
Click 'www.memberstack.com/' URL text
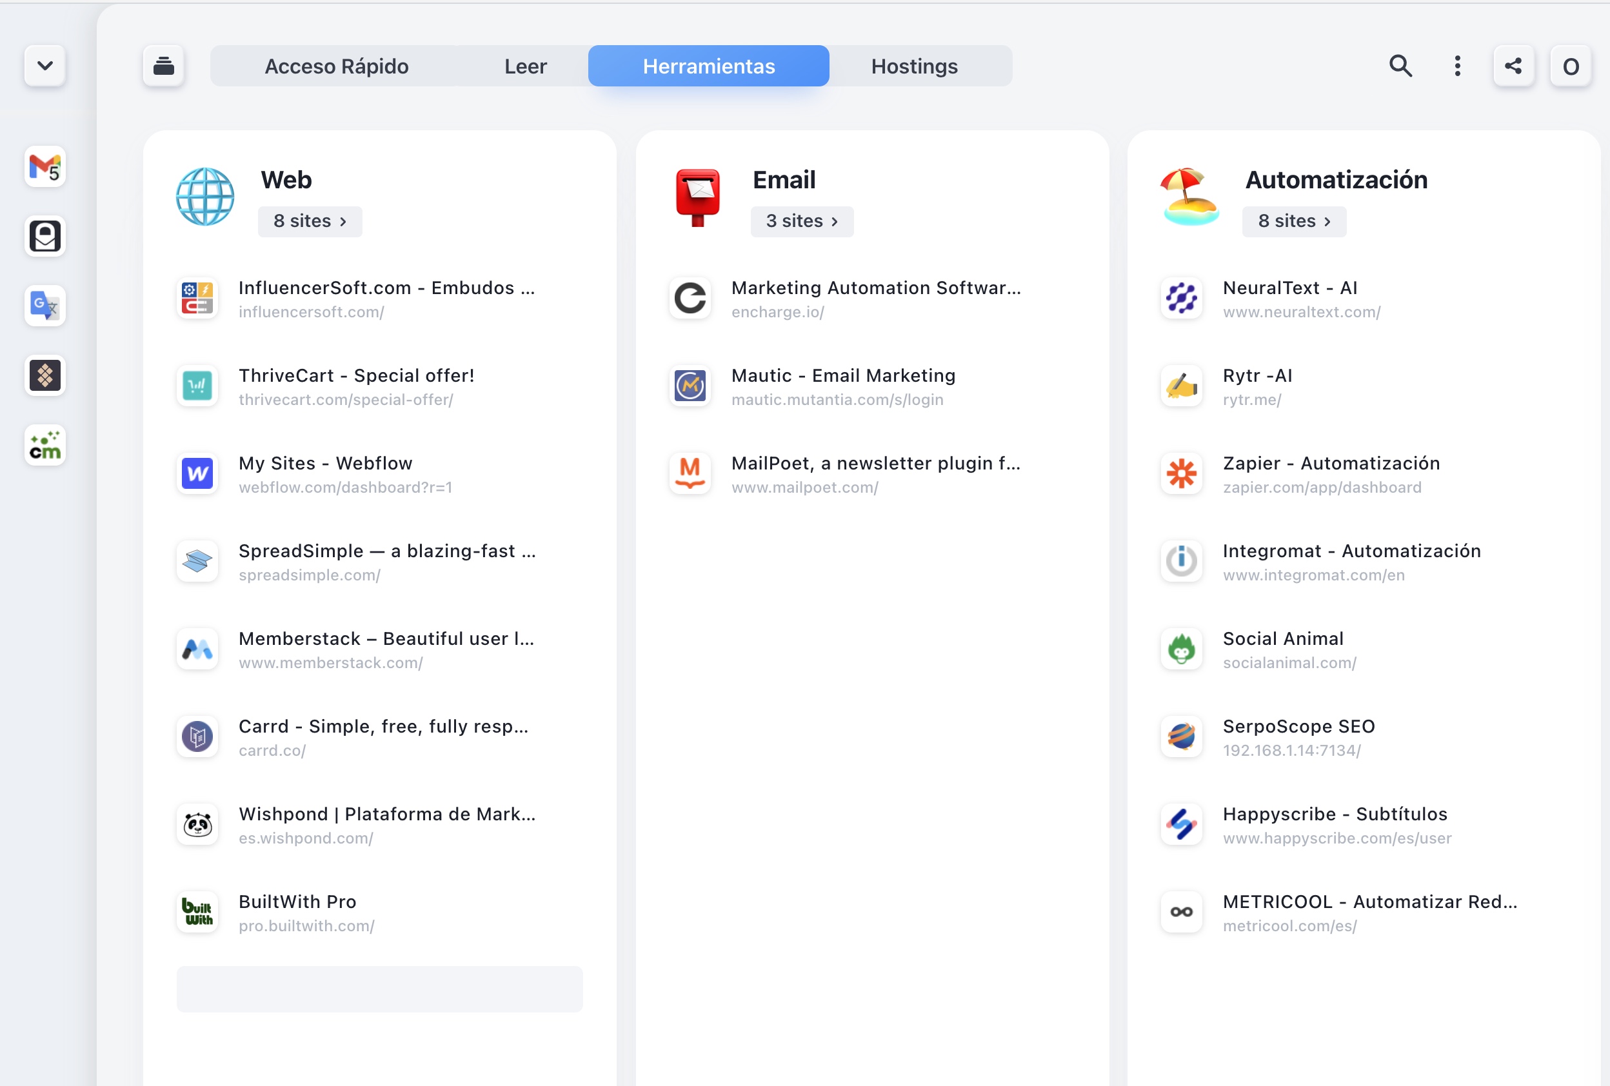(x=331, y=663)
